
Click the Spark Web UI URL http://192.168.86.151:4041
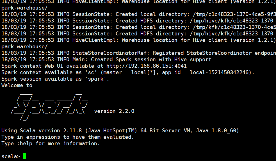(147, 66)
